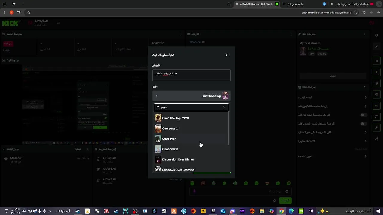Click the red live-stream badge
The height and width of the screenshot is (215, 383).
(x=8, y=44)
